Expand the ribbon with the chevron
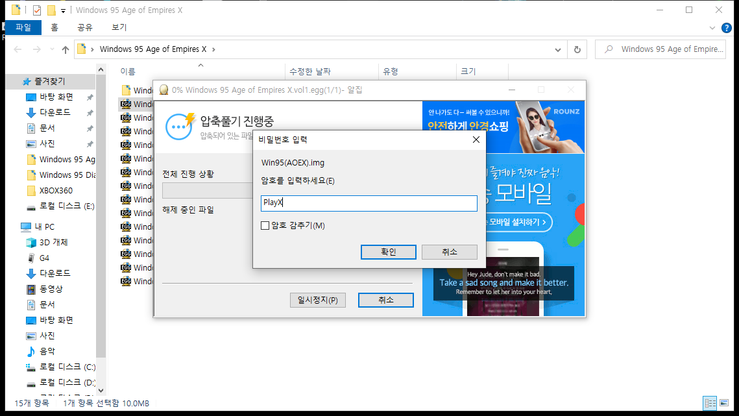This screenshot has height=416, width=739. point(712,28)
